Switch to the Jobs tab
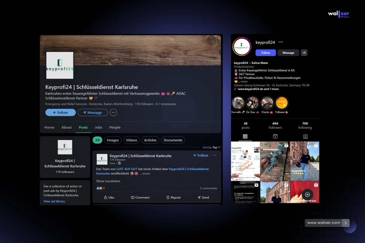This screenshot has height=243, width=365. coord(98,127)
